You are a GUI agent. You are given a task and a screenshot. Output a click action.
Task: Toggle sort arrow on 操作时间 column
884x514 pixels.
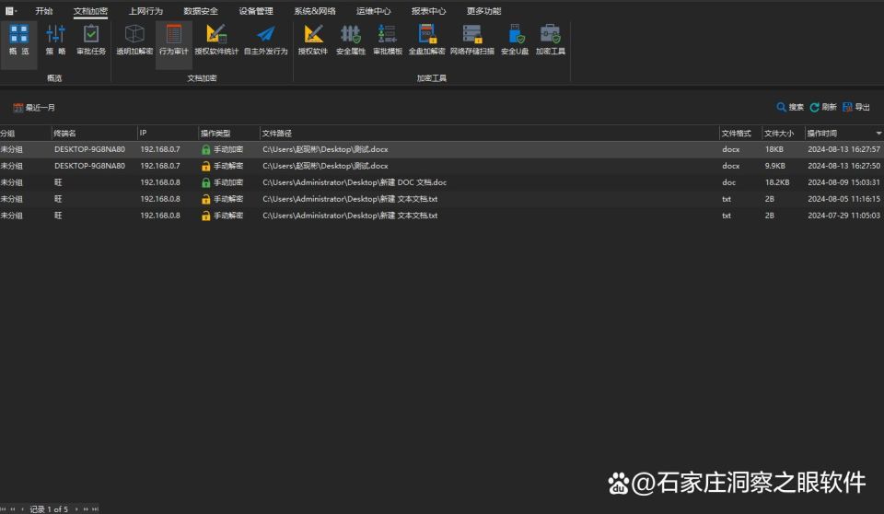(878, 134)
